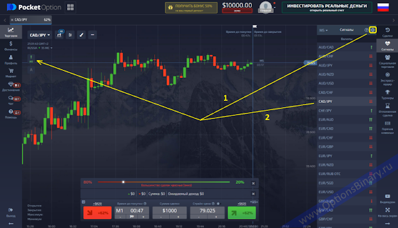Increase trade amount with plus
The height and width of the screenshot is (228, 398).
178,217
